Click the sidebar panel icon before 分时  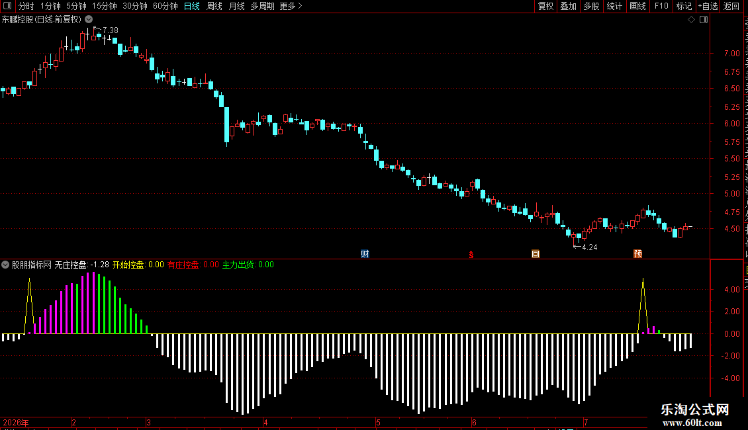point(7,6)
